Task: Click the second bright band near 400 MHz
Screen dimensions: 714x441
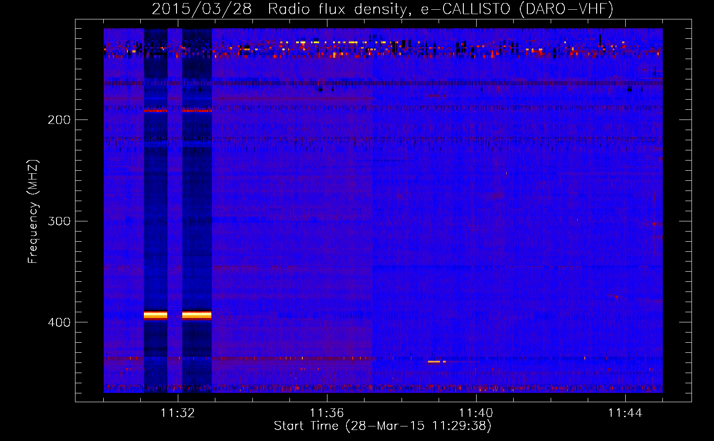Action: click(x=197, y=315)
